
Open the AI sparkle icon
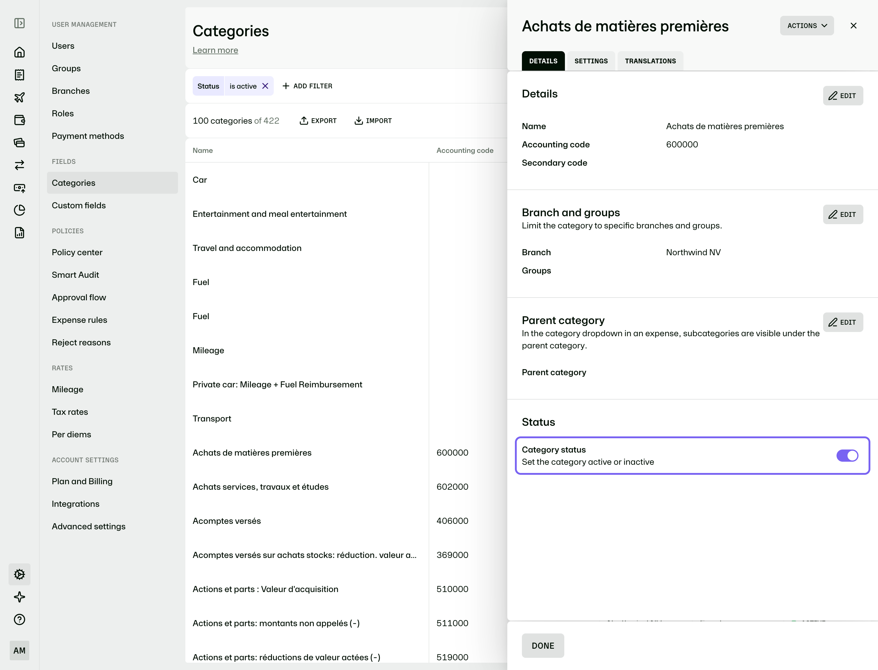point(19,597)
